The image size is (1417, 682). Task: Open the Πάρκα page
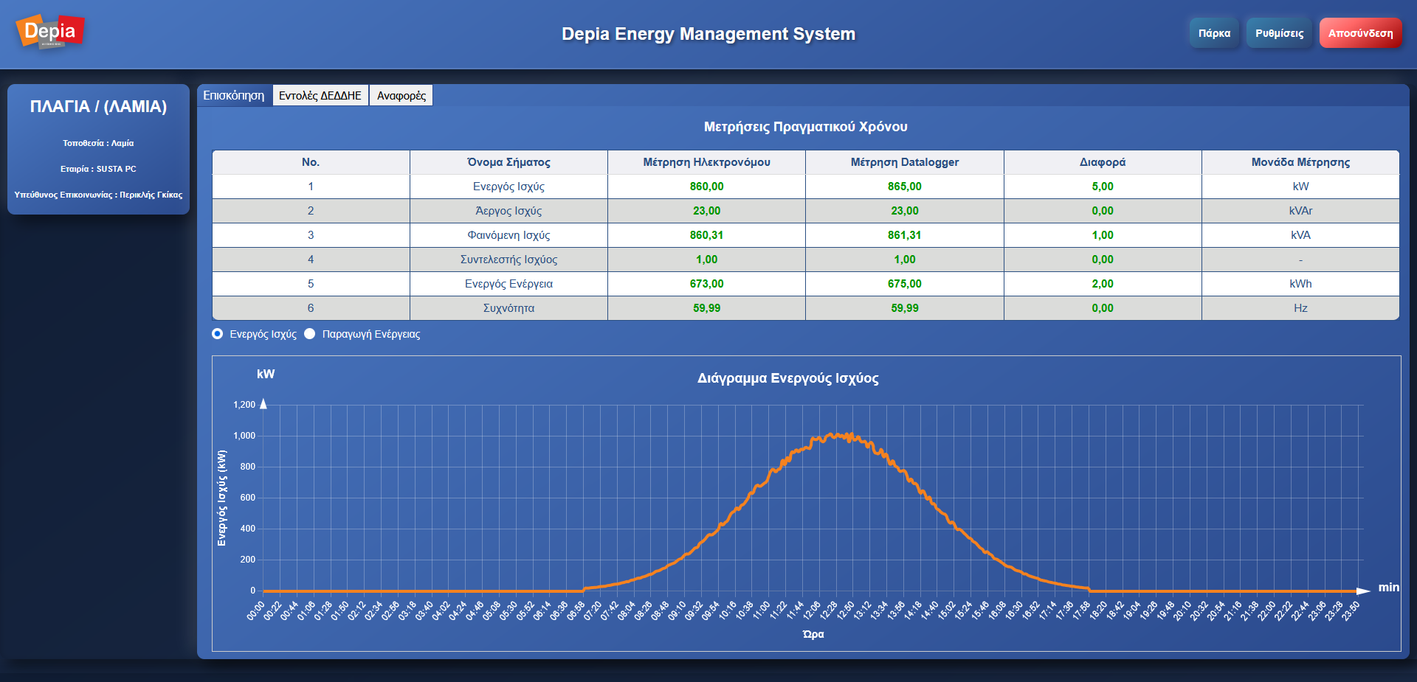[x=1214, y=33]
